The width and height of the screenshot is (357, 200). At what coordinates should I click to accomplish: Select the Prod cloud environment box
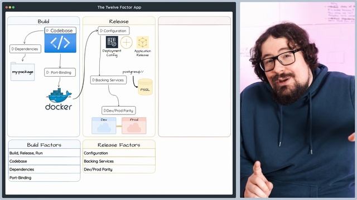point(134,126)
